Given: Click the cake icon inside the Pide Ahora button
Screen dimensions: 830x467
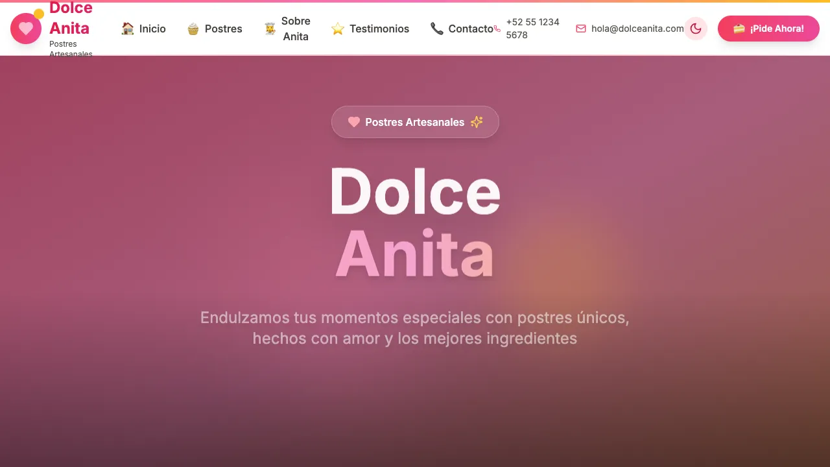Looking at the screenshot, I should (x=739, y=29).
